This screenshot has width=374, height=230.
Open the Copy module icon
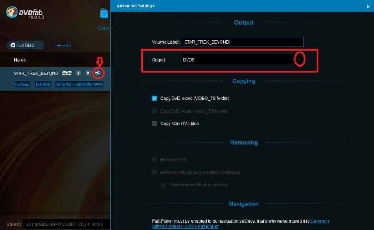[104, 14]
